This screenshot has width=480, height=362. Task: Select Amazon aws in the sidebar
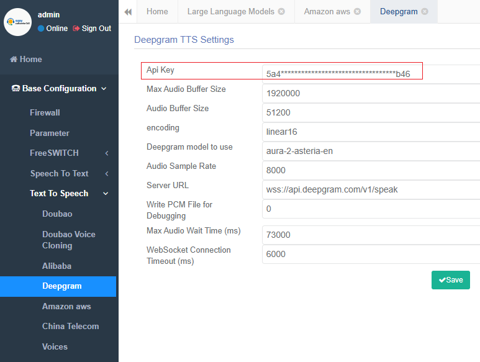coord(66,306)
